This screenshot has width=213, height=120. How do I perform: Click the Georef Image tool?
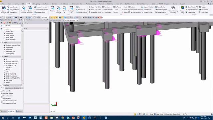tap(182, 10)
